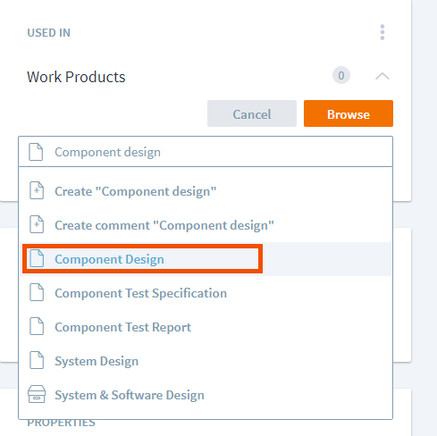The height and width of the screenshot is (436, 437).
Task: Click the USED IN section label
Action: (48, 33)
